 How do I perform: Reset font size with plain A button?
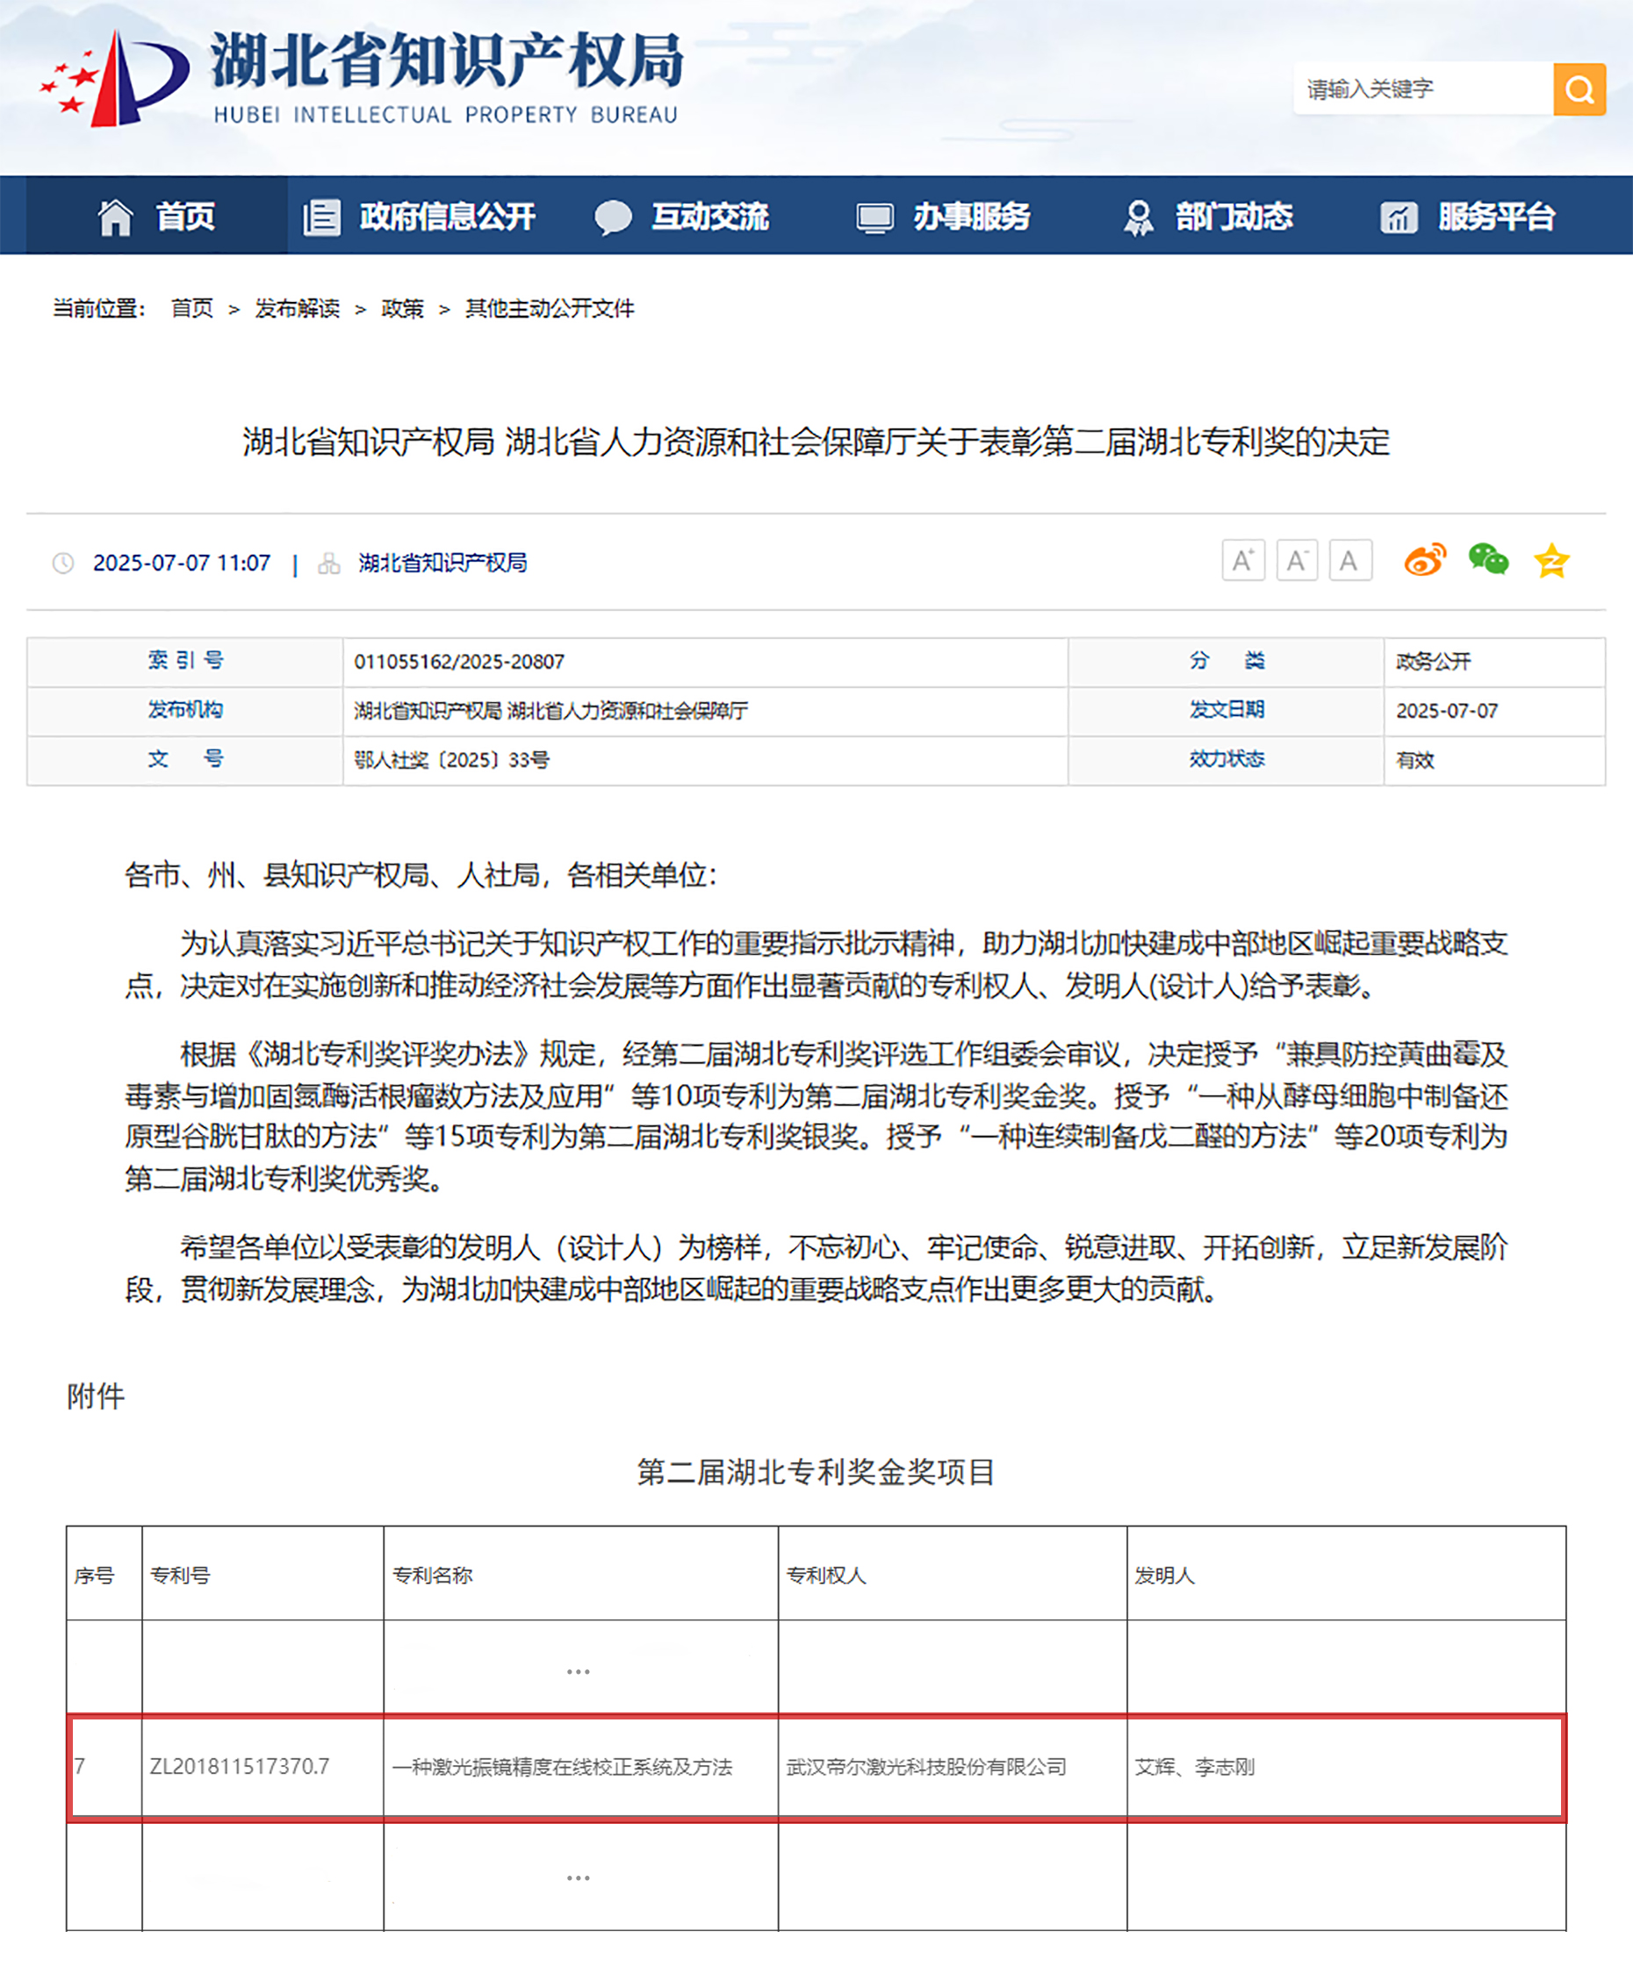1349,561
